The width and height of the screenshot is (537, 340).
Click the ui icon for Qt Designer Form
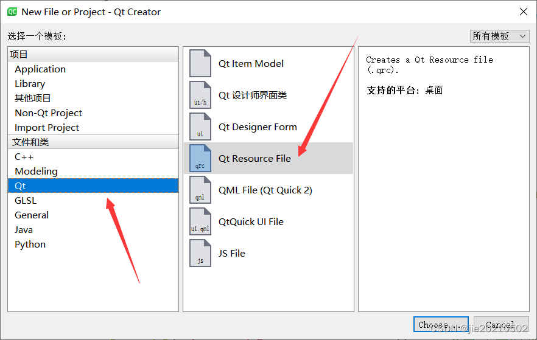[200, 127]
